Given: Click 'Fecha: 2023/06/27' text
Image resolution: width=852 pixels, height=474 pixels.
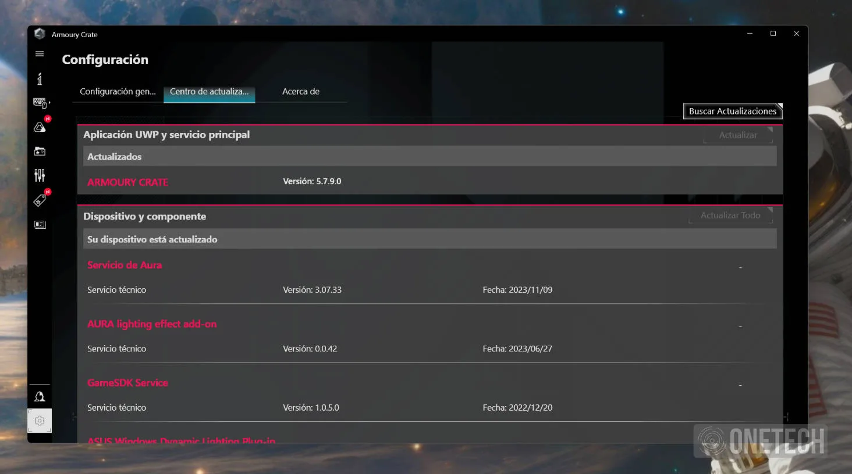Looking at the screenshot, I should (517, 349).
